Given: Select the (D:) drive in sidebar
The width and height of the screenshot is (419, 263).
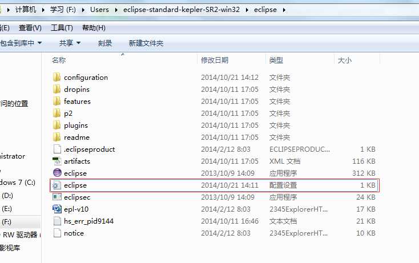Looking at the screenshot, I should tap(7, 196).
